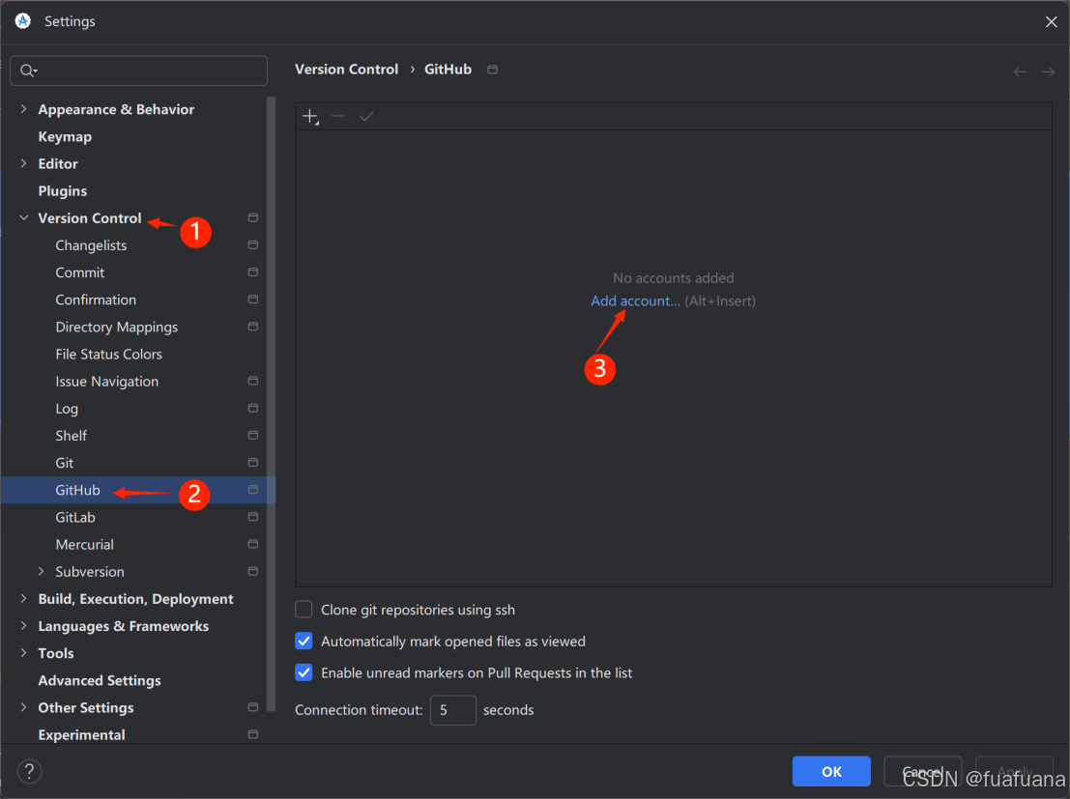Click the back navigation arrow
This screenshot has width=1070, height=799.
tap(1019, 70)
